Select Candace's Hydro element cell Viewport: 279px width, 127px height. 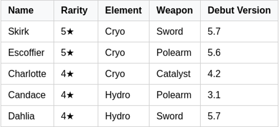click(118, 95)
